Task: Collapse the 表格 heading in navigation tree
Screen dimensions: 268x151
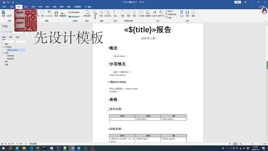Action: coord(3,53)
